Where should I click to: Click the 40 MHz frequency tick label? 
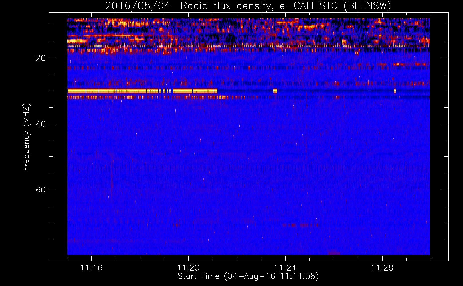pos(41,124)
